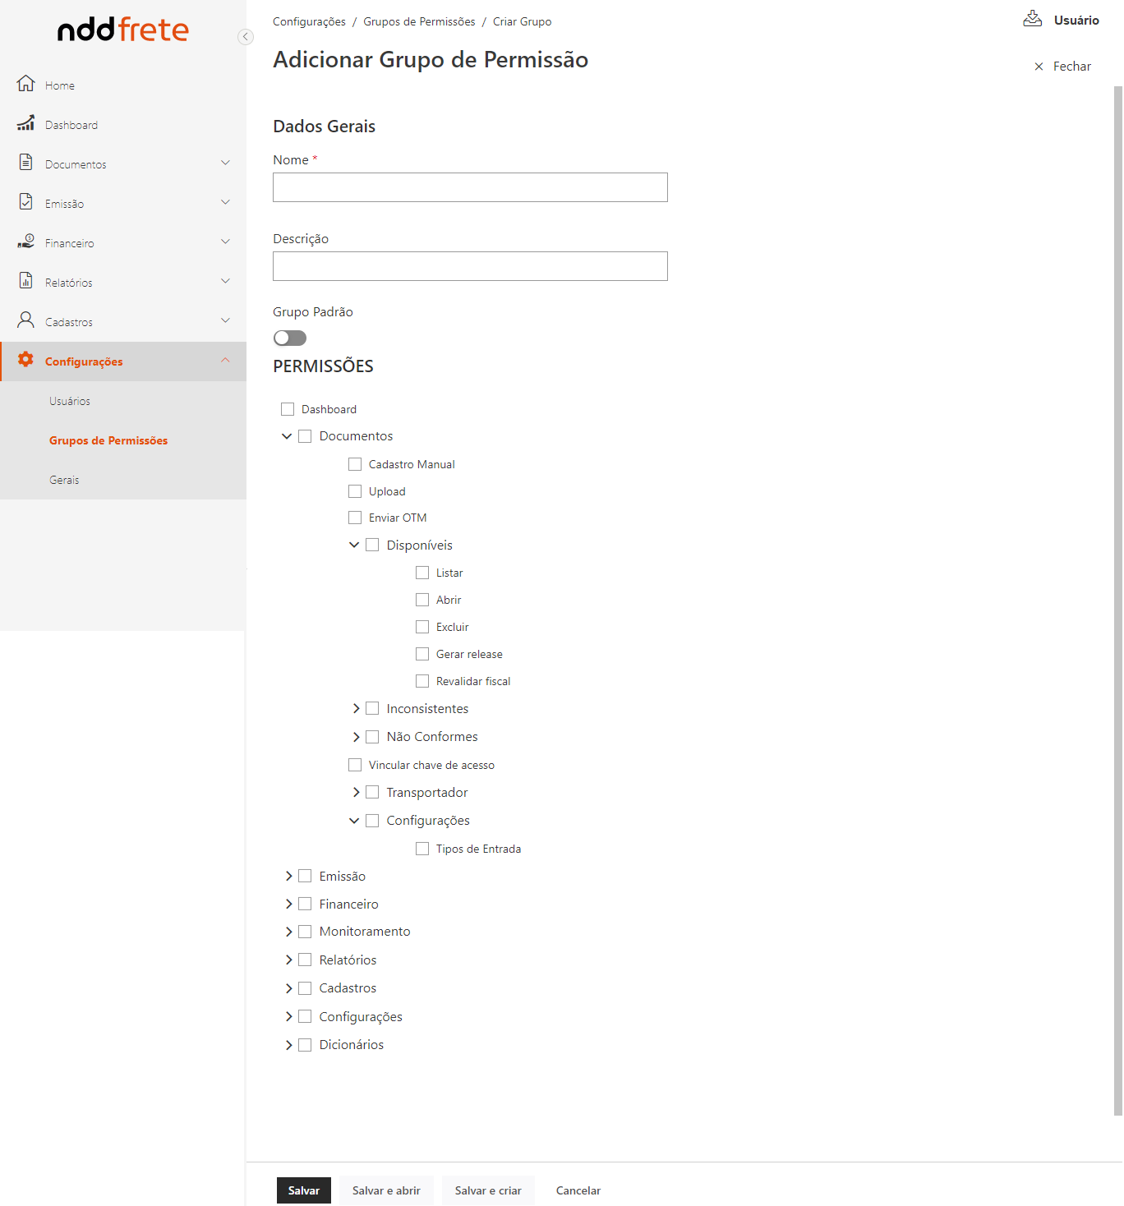Open Usuários under Configurações menu

[x=70, y=401]
